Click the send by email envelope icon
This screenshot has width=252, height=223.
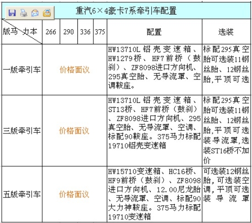(x=35, y=13)
